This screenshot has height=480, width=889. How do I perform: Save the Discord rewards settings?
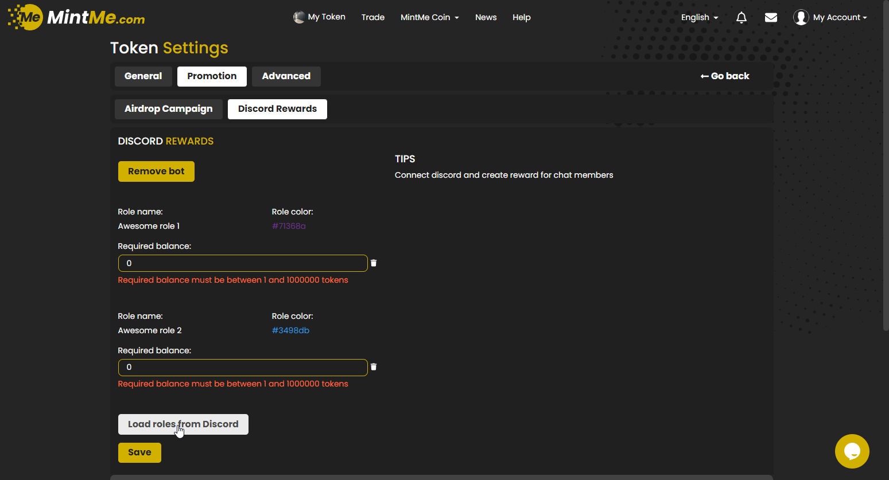click(139, 452)
